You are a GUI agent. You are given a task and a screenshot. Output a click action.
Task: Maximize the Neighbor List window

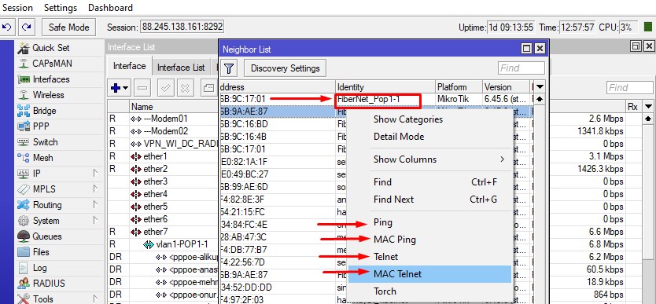(527, 49)
